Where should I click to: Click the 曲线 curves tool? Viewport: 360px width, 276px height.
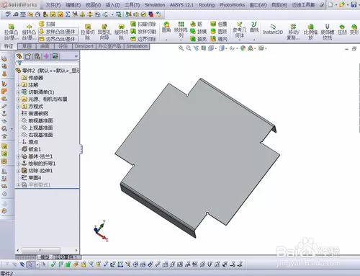254,27
